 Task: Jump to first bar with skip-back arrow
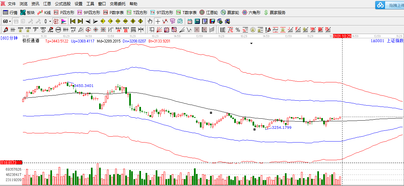tap(73, 21)
